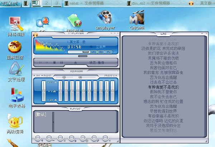Click the LRC window resize corner
Screen dimensions: 215x147
click(x=206, y=141)
